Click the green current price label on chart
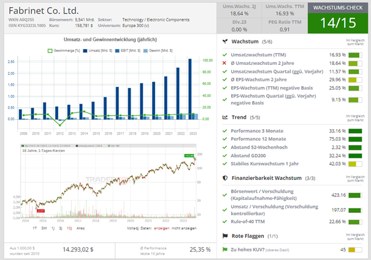This screenshot has height=260, width=371. pos(189,155)
